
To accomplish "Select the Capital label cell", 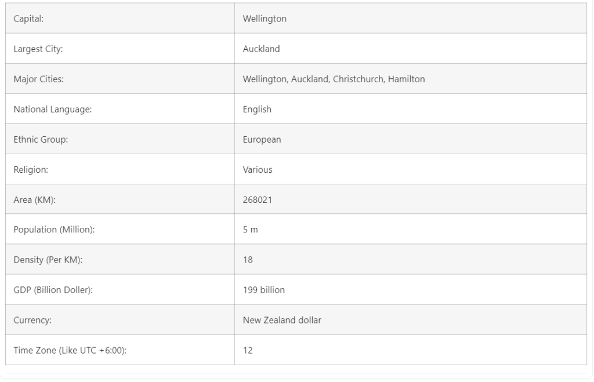I will [x=29, y=19].
